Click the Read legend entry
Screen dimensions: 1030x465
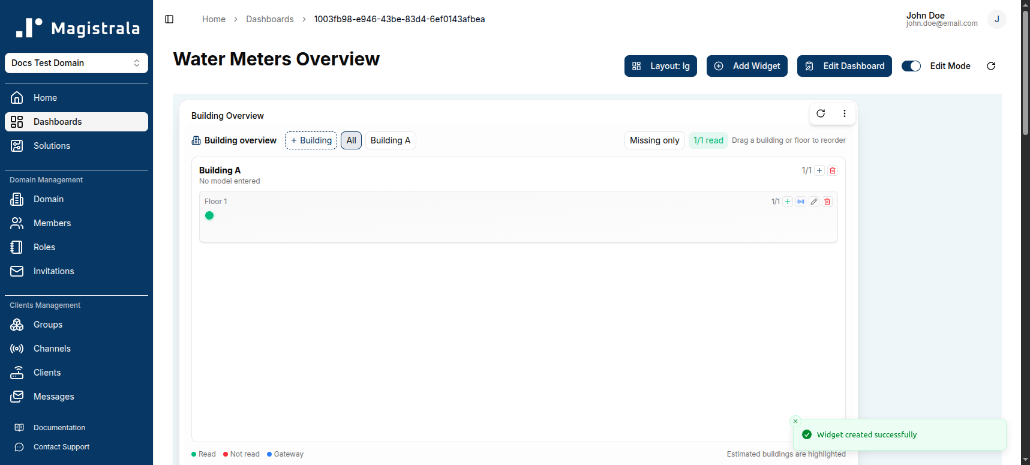[203, 454]
